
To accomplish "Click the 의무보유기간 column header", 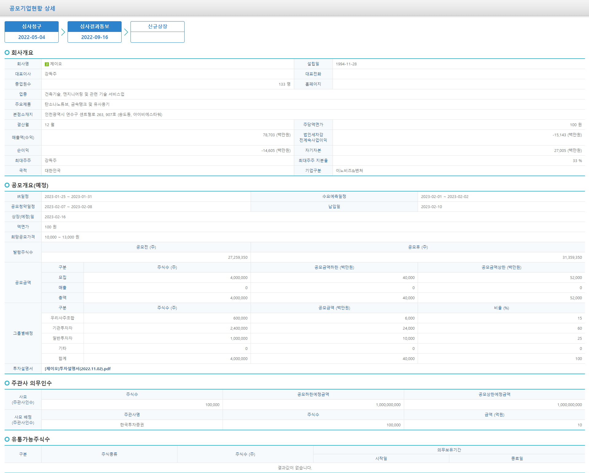I will 449,450.
